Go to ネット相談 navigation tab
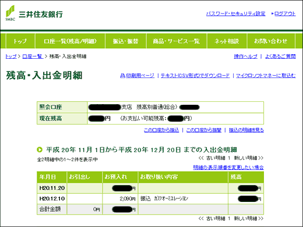303x227 pixels. pyautogui.click(x=227, y=41)
